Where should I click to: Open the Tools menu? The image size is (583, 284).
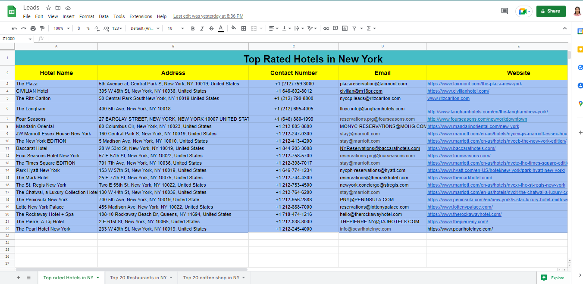[119, 16]
